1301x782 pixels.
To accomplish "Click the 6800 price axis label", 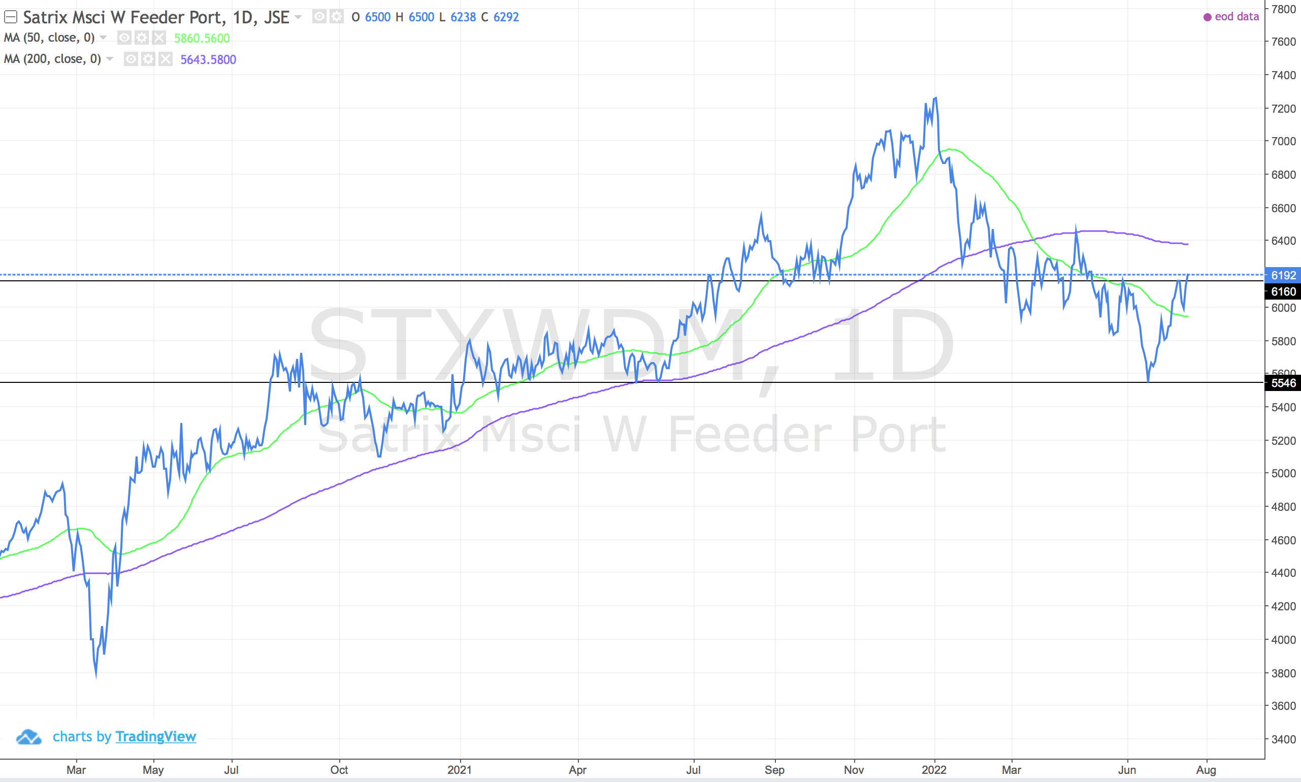I will (x=1283, y=174).
